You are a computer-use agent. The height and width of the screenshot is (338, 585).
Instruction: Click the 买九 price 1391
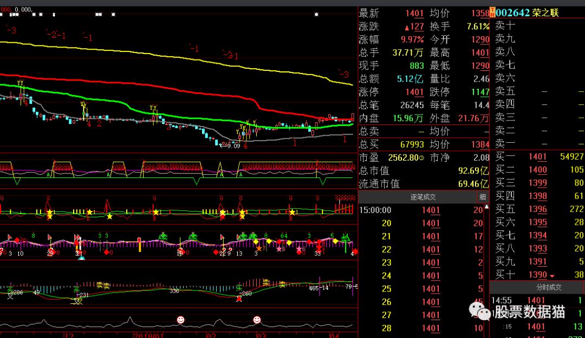[538, 262]
